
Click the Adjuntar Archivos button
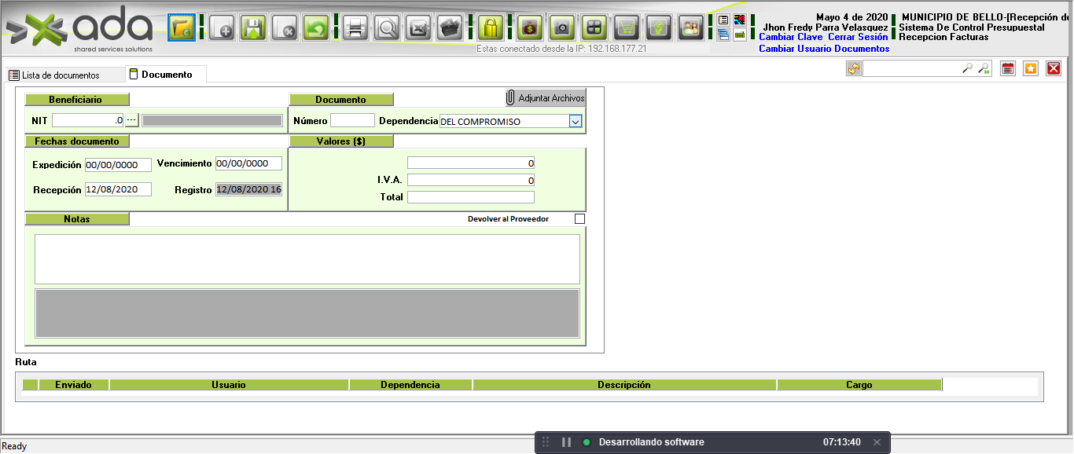click(x=546, y=98)
